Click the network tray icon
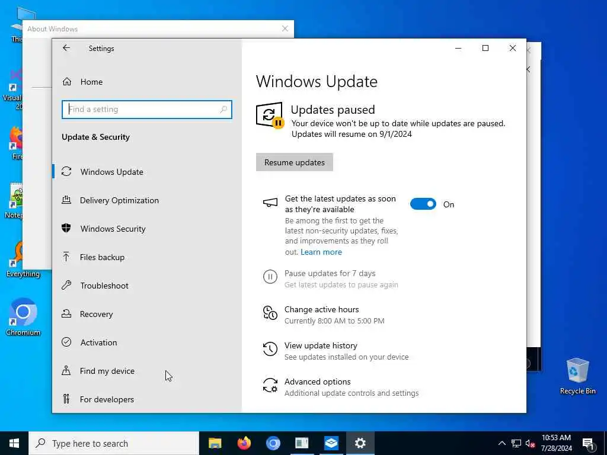Screen dimensions: 607x455 516,443
